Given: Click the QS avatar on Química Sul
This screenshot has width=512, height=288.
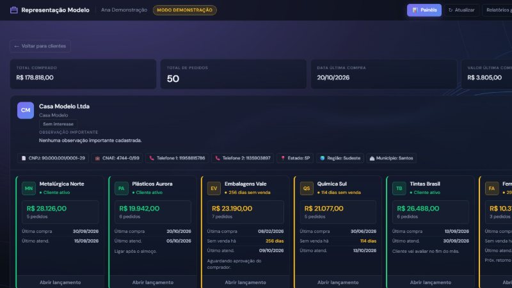Looking at the screenshot, I should [x=307, y=188].
